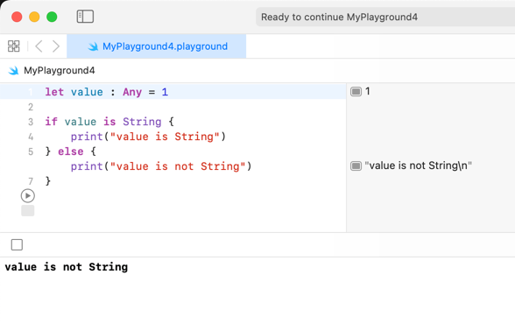The height and width of the screenshot is (324, 515).
Task: Show quick look for result 1
Action: click(356, 91)
